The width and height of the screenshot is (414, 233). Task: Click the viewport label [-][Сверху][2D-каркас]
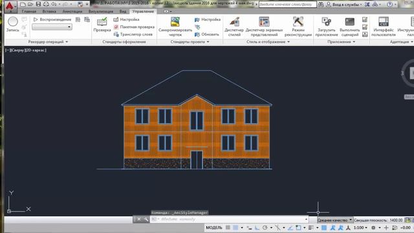(x=26, y=50)
